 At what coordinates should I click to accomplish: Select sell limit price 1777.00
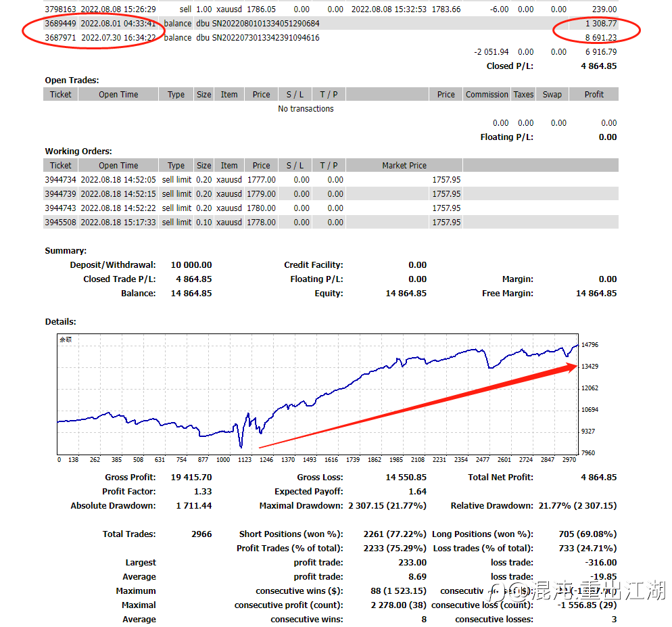pyautogui.click(x=262, y=179)
